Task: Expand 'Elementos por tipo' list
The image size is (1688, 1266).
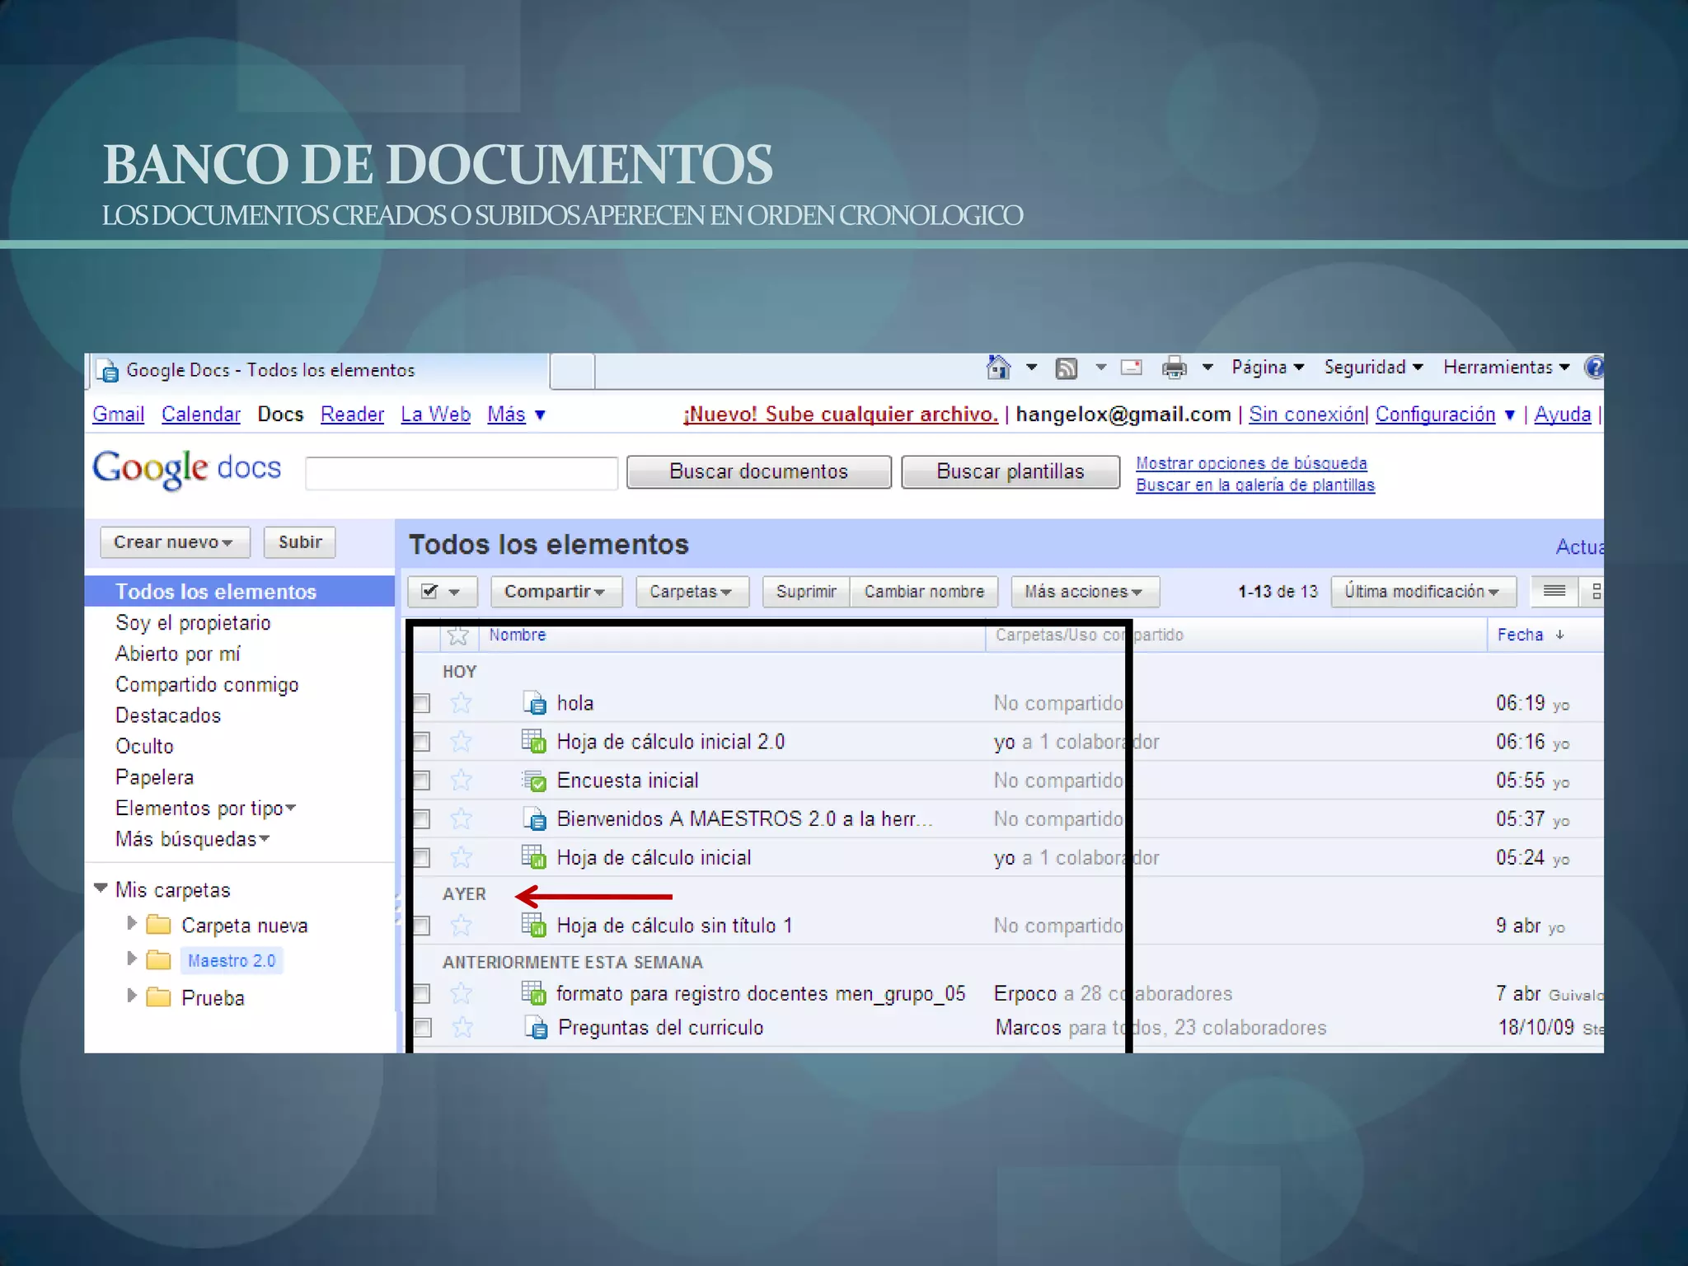Action: click(x=206, y=809)
